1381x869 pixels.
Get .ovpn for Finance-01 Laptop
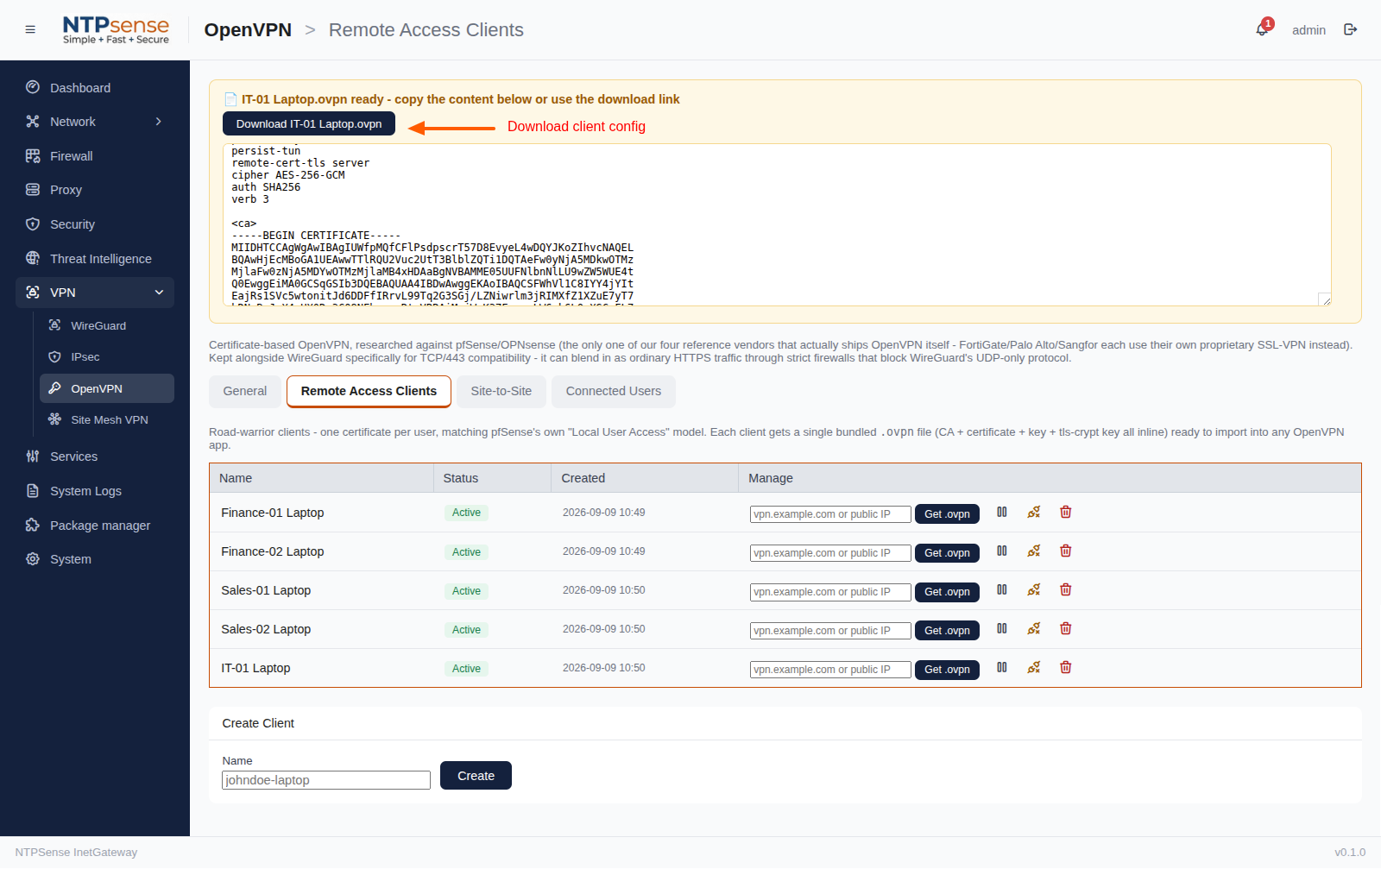[x=947, y=513]
